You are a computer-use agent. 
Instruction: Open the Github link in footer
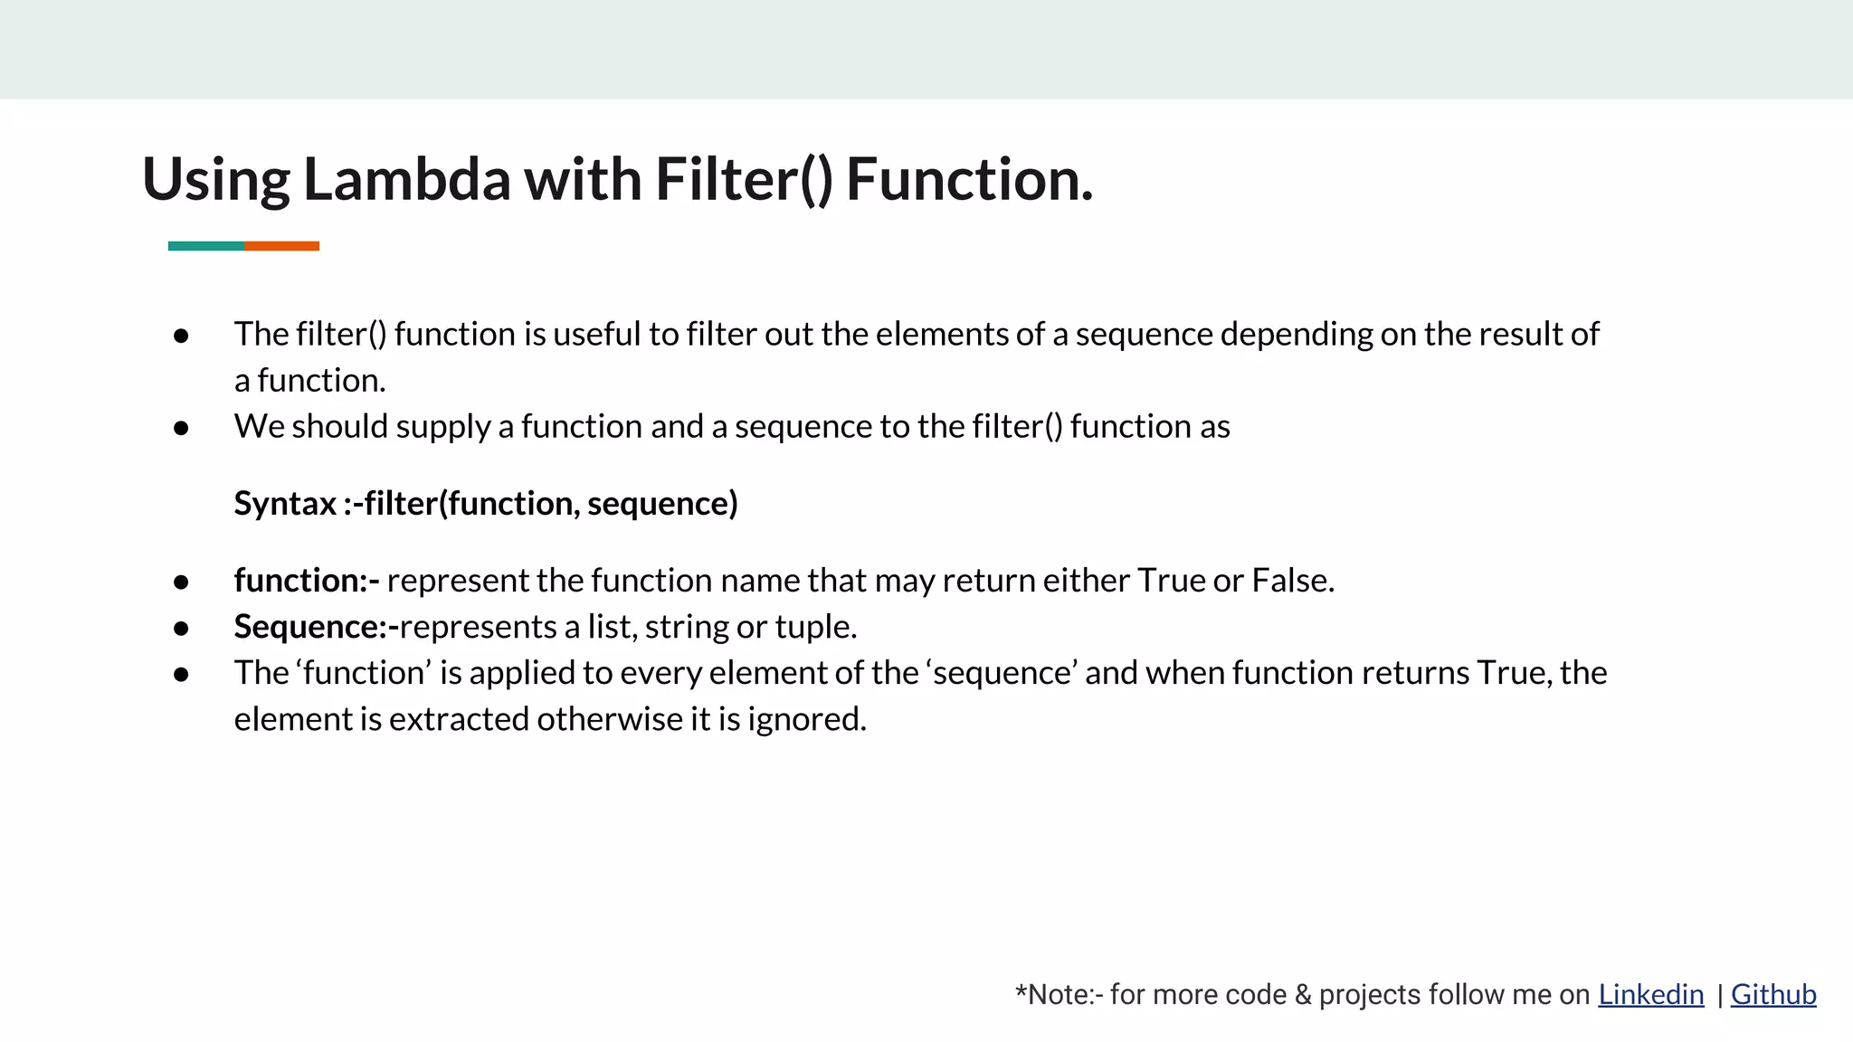pos(1772,994)
